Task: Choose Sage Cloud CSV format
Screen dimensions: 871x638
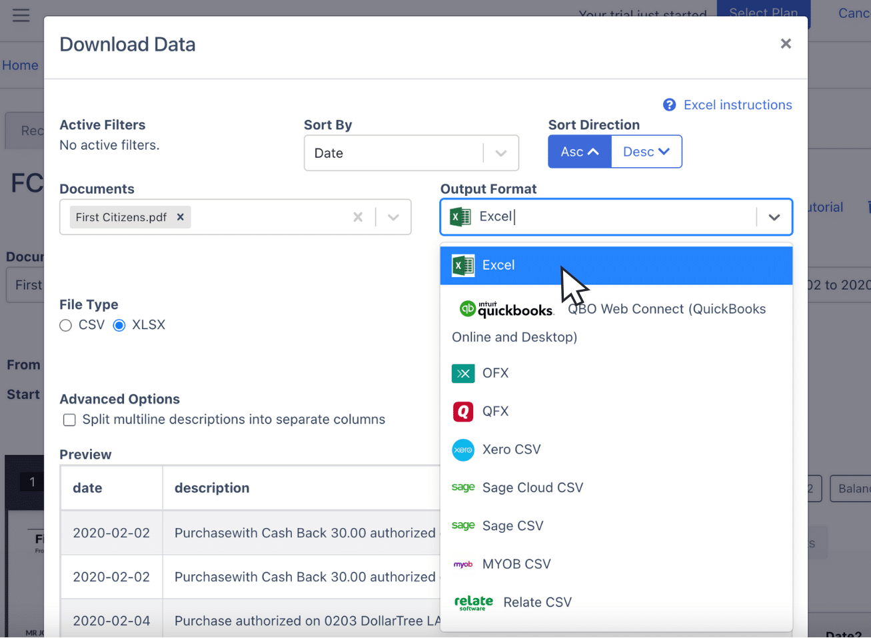Action: point(616,487)
